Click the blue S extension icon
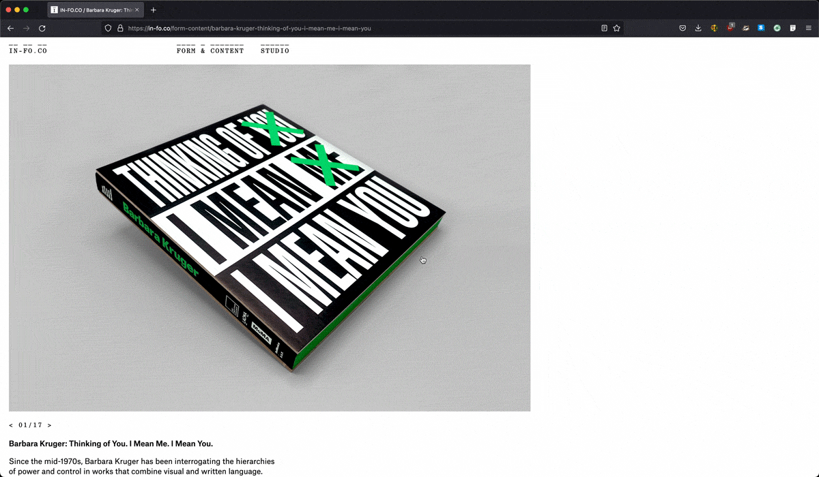The height and width of the screenshot is (477, 819). [761, 29]
